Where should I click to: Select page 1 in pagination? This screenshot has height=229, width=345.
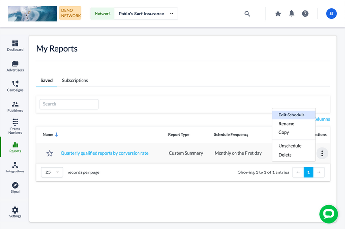click(308, 172)
